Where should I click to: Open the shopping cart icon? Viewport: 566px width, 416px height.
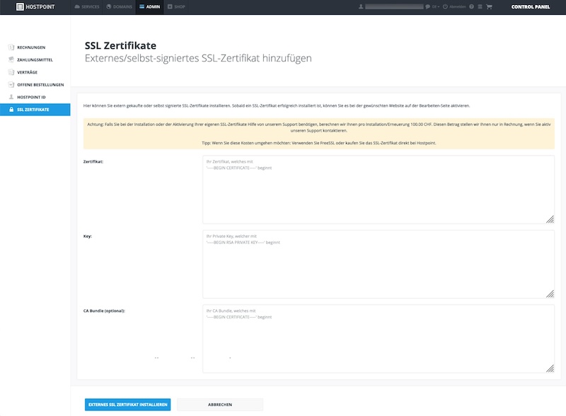pyautogui.click(x=489, y=7)
